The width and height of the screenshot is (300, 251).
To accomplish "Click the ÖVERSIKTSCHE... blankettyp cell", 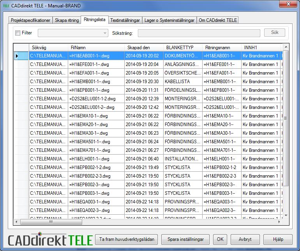I will click(183, 73).
